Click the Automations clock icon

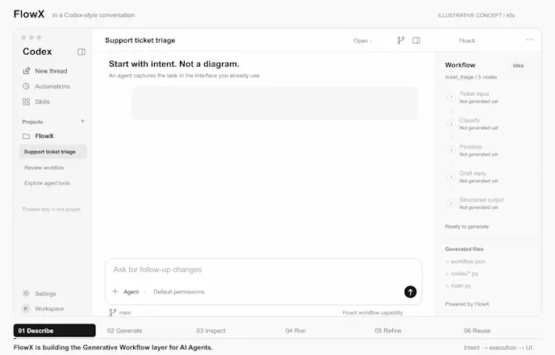tap(26, 86)
